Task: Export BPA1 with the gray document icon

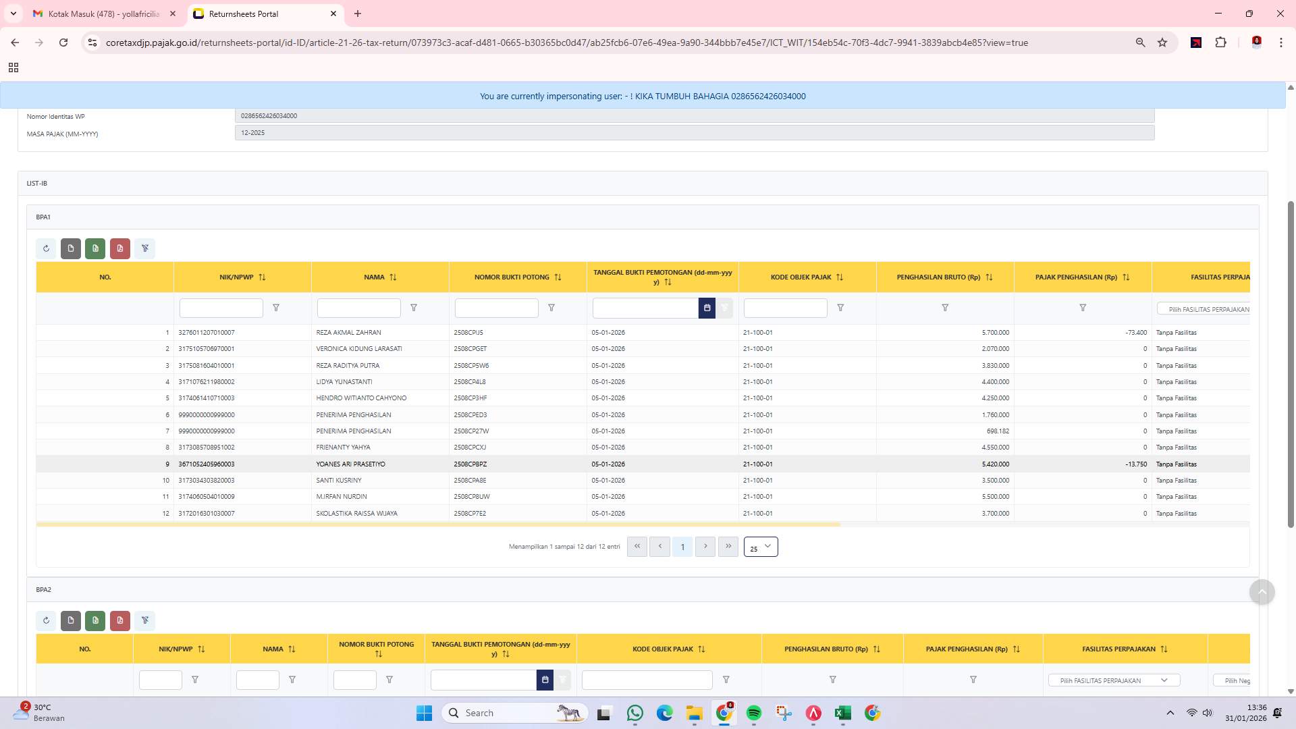Action: coord(71,248)
